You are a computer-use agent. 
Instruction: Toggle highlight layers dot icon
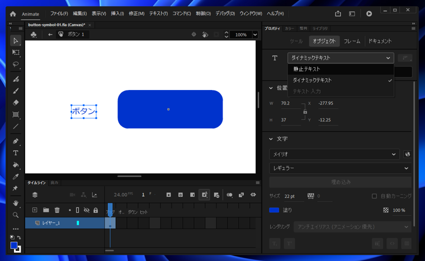point(70,210)
